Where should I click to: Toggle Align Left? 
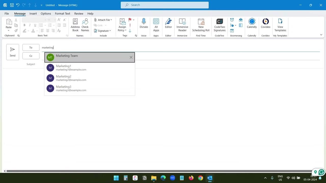click(x=42, y=30)
